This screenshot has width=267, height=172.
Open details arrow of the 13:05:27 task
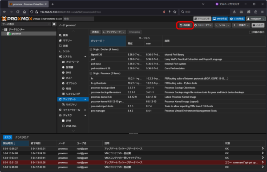[263, 148]
